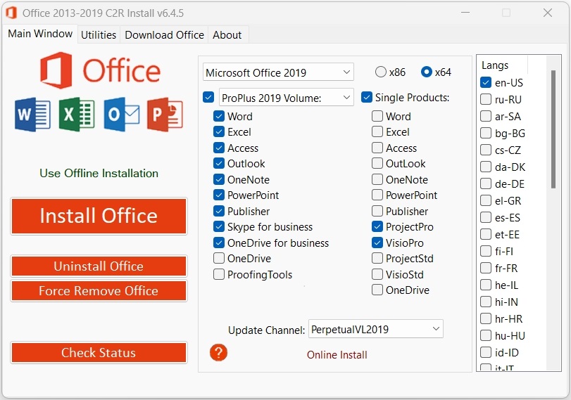Image resolution: width=571 pixels, height=400 pixels.
Task: Click the Force Remove Office button
Action: coord(99,291)
